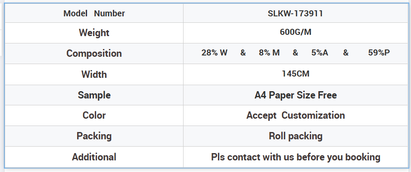Click the Pls contact with us note

pyautogui.click(x=296, y=157)
